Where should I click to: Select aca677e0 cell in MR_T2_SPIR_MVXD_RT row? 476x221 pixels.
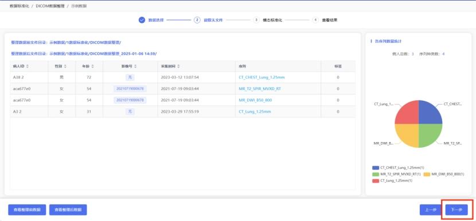point(22,89)
